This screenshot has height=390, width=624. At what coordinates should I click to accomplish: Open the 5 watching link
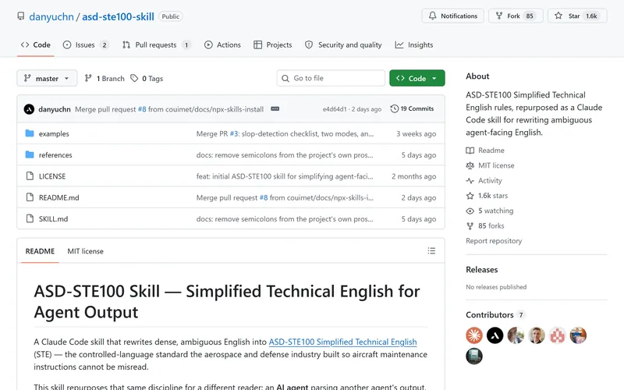tap(490, 211)
